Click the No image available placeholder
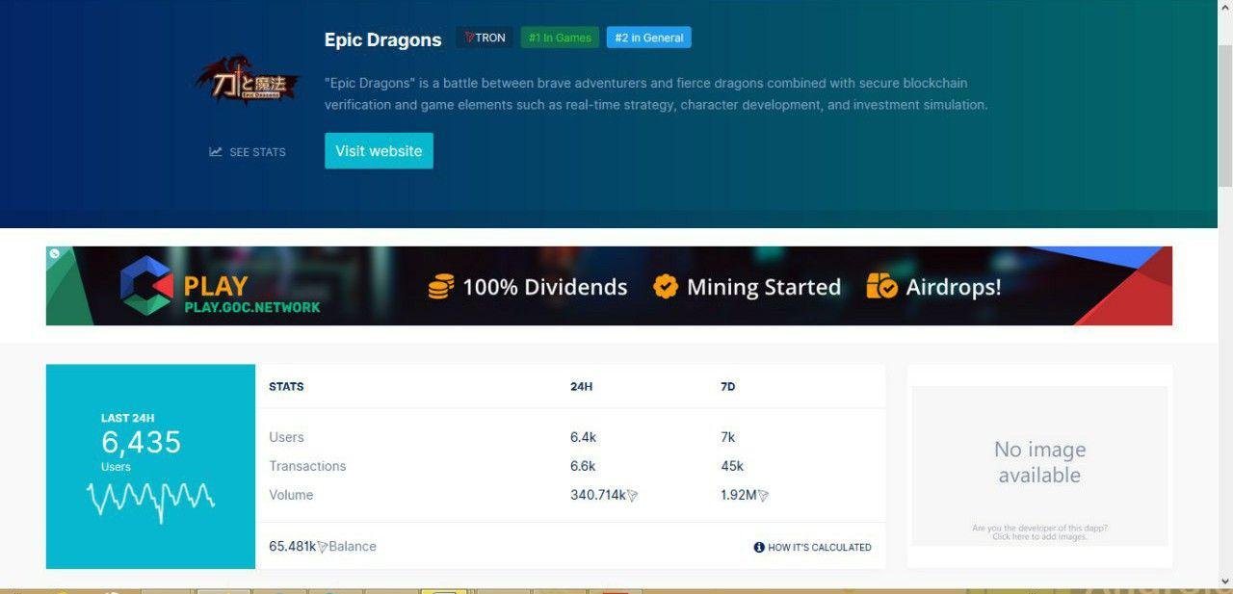Screen dimensions: 1233x594 click(1039, 466)
